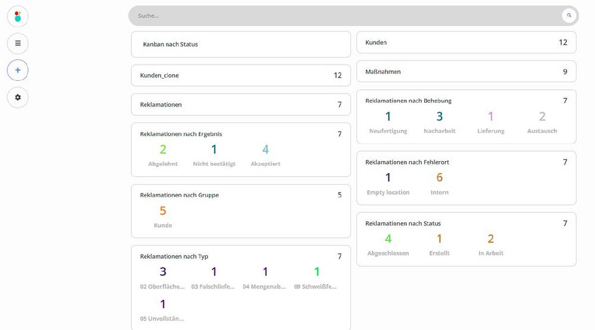Select Kunde group count of 5
This screenshot has width=595, height=330.
click(x=162, y=211)
